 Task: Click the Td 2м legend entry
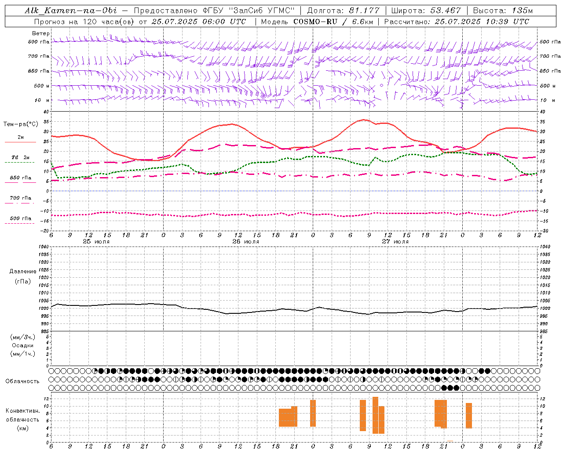[20, 157]
